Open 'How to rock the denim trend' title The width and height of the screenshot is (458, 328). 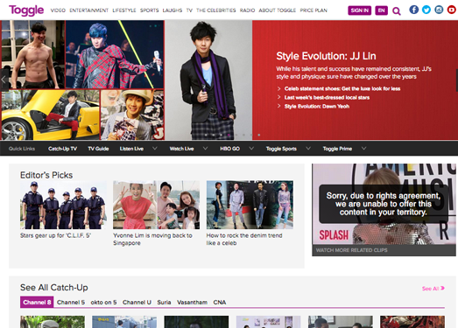pyautogui.click(x=244, y=239)
